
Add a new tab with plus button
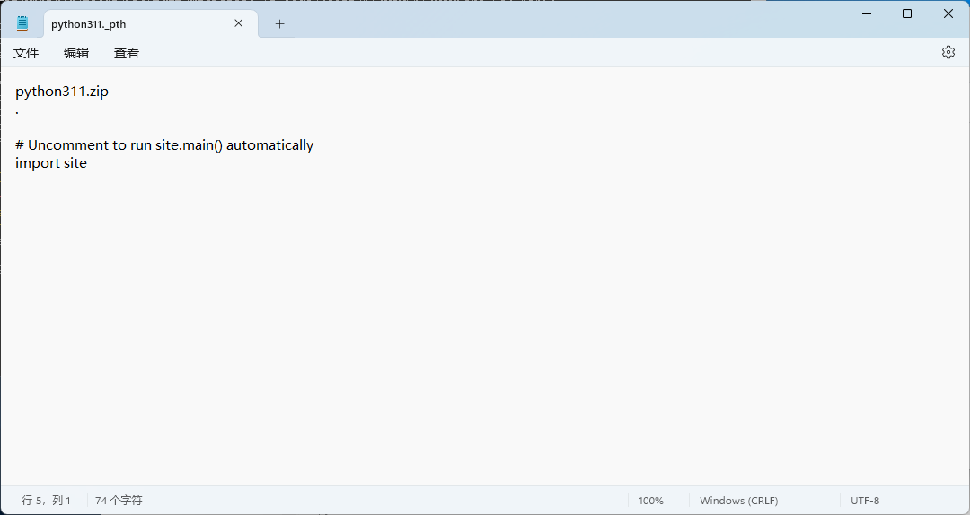(279, 24)
